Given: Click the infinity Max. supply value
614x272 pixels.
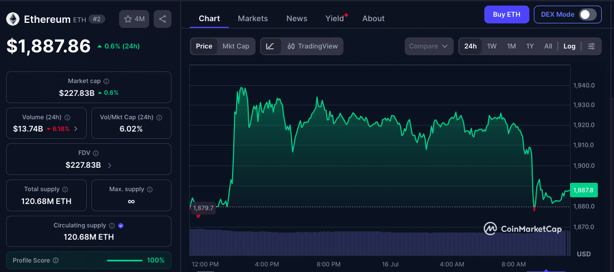Looking at the screenshot, I should coord(131,201).
